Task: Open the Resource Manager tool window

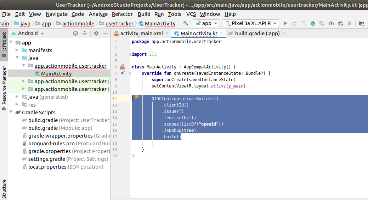Action: click(4, 88)
